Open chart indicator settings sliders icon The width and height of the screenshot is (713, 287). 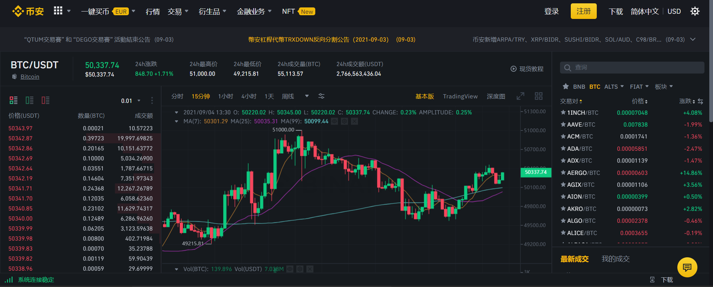click(322, 96)
